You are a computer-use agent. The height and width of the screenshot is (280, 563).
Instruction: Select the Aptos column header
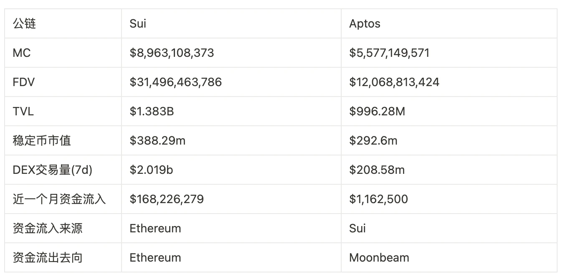click(x=365, y=24)
